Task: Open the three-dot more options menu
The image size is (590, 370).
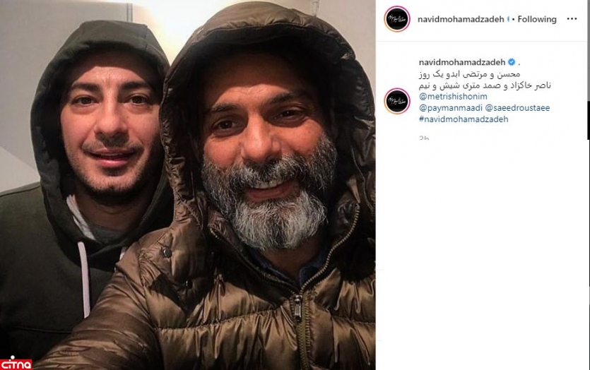Action: 572,19
